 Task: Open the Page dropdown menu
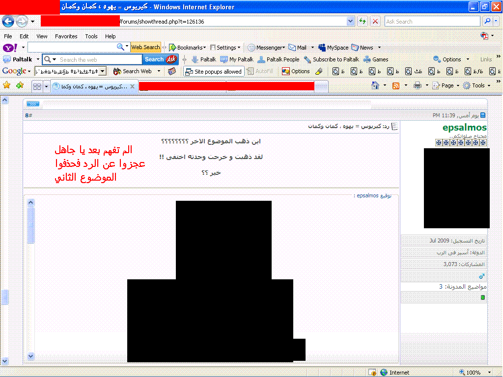pyautogui.click(x=447, y=85)
